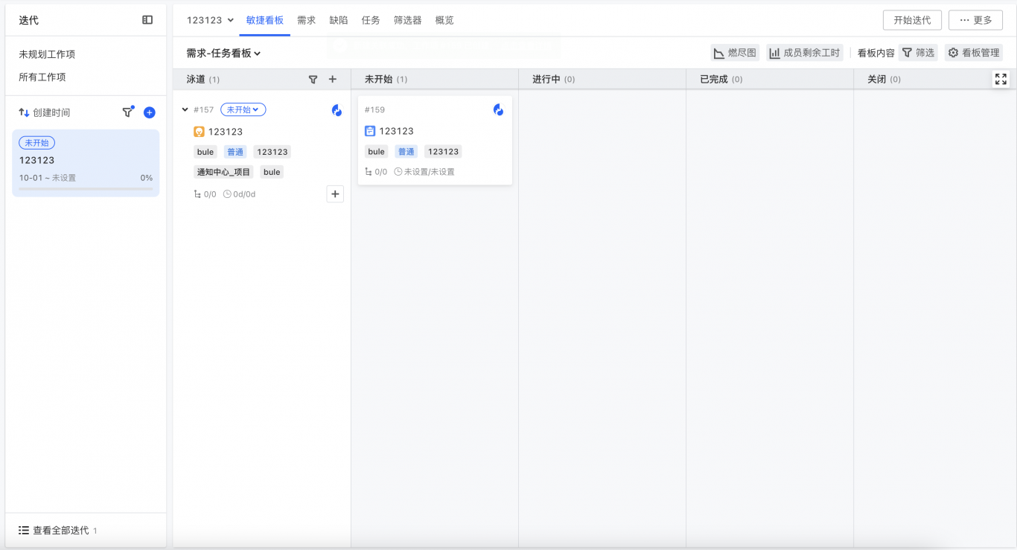Open requirement title 123123 in swimlane #157
1017x550 pixels.
point(226,132)
